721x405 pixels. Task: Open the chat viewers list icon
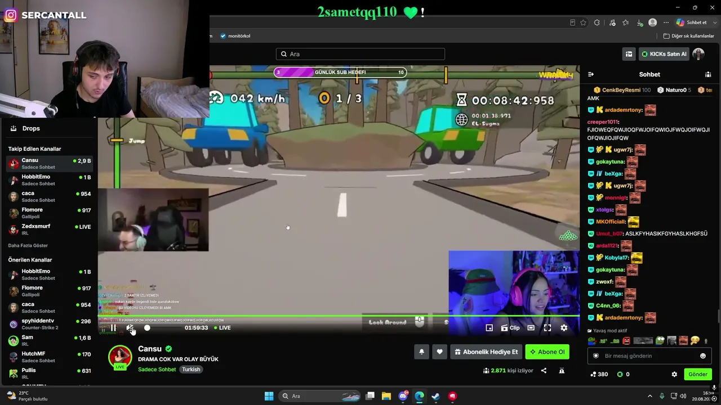click(708, 74)
